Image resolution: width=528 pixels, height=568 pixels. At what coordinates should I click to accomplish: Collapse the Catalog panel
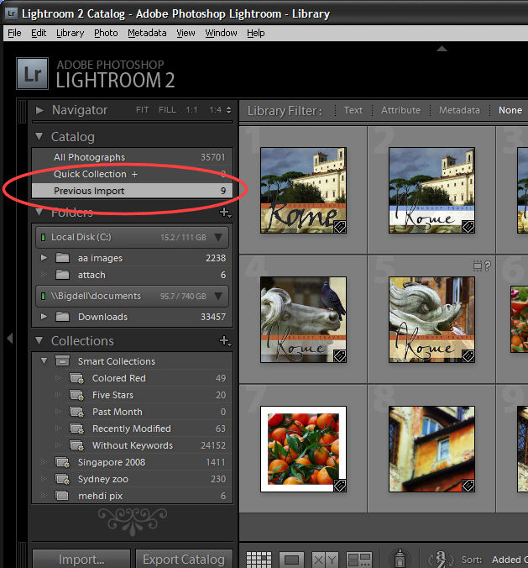(x=39, y=137)
